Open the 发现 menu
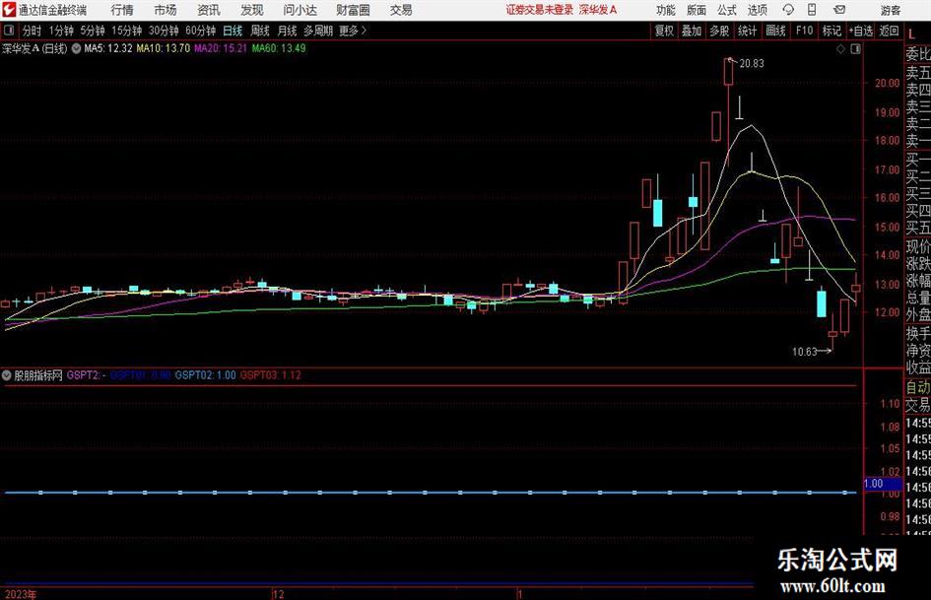931x600 pixels. pos(252,10)
